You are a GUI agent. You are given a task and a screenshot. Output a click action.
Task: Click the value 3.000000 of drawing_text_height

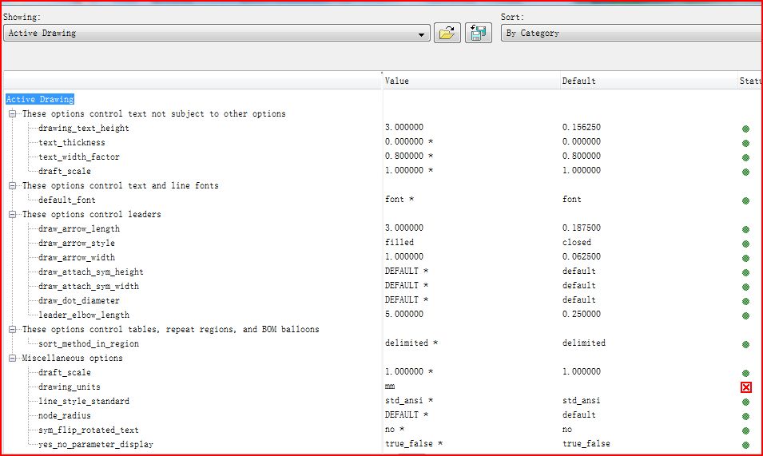[404, 127]
